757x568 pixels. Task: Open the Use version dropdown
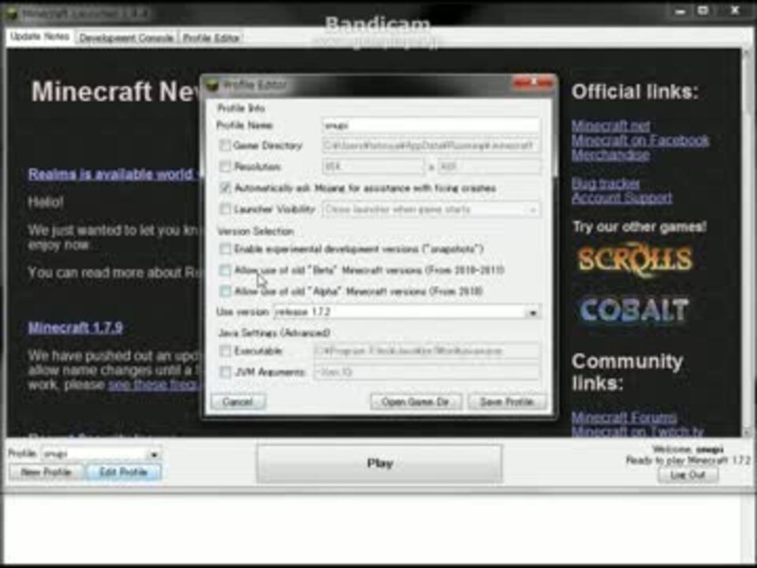532,312
